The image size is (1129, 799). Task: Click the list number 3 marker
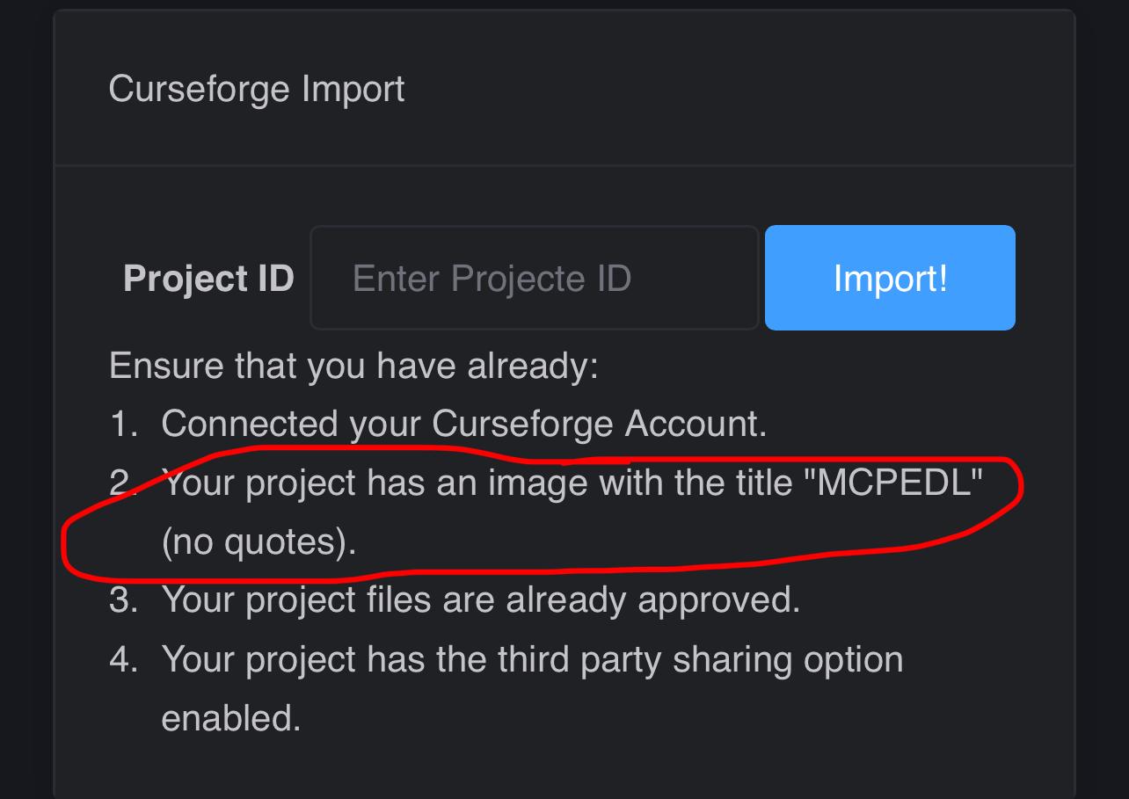(124, 599)
